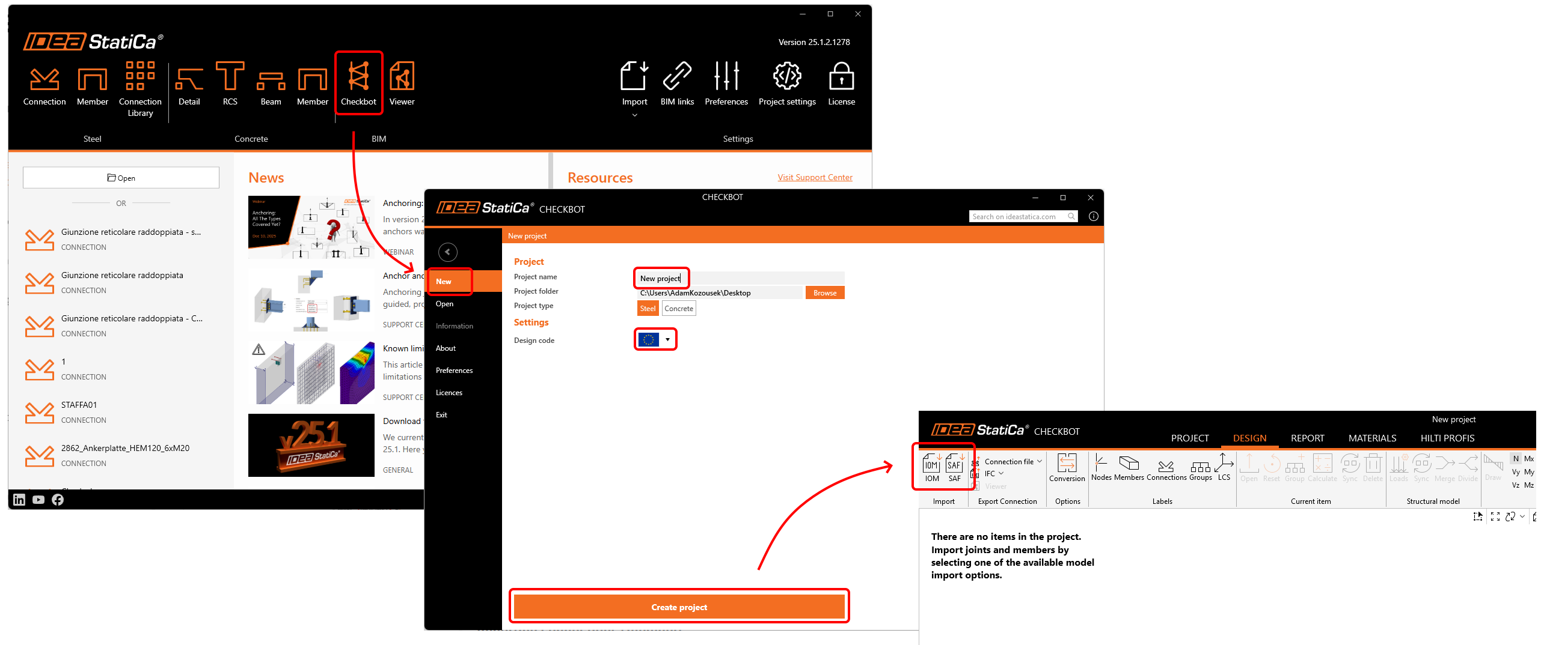Click the Delete item ribbon button
This screenshot has width=1541, height=645.
tap(1373, 468)
